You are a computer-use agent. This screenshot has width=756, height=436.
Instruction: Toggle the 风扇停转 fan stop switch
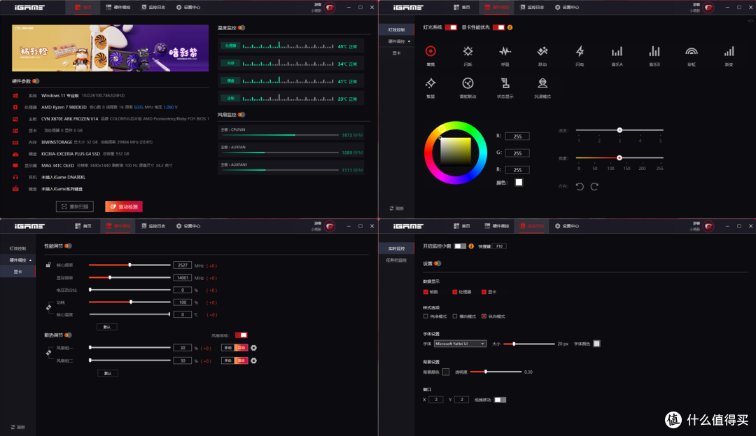point(241,335)
